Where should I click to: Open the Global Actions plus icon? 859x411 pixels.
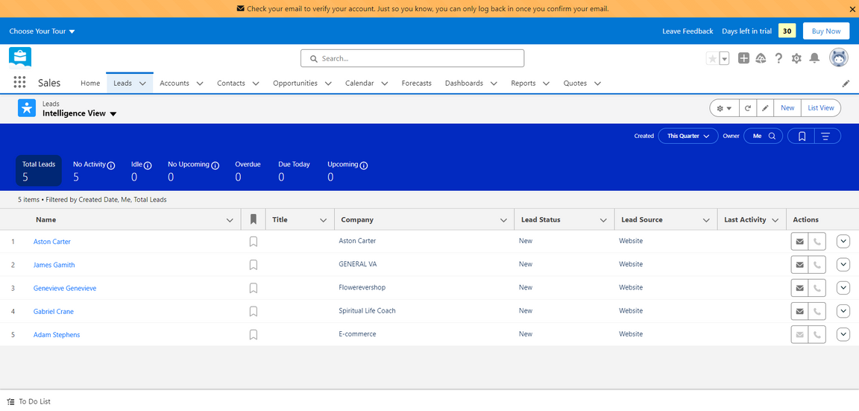click(x=743, y=59)
